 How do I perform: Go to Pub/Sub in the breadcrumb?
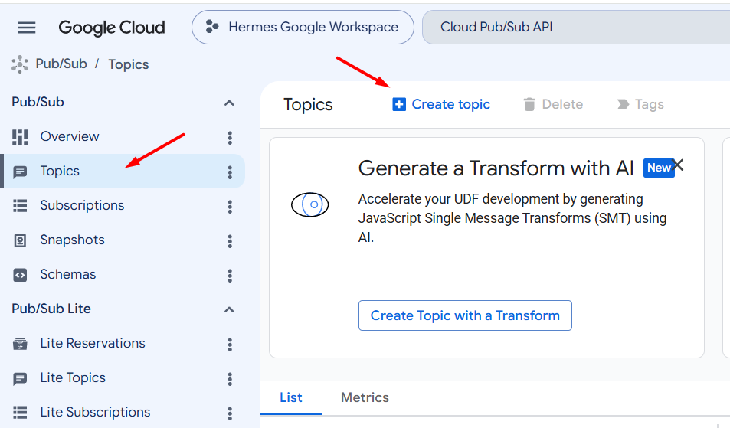[61, 64]
